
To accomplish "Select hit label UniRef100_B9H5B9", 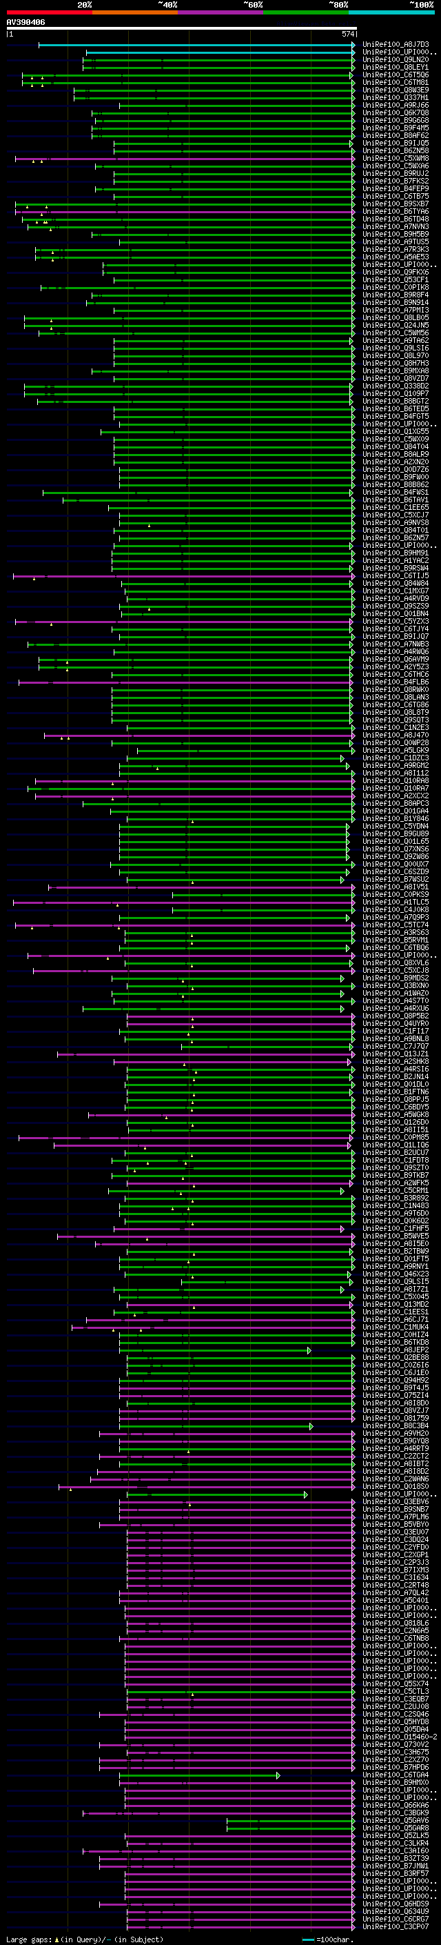I will [x=396, y=234].
